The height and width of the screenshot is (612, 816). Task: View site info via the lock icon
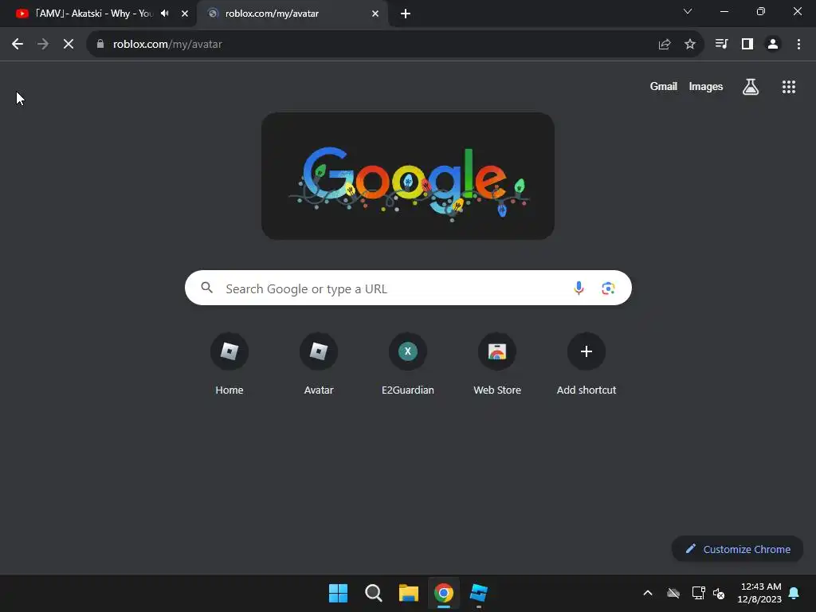coord(100,45)
